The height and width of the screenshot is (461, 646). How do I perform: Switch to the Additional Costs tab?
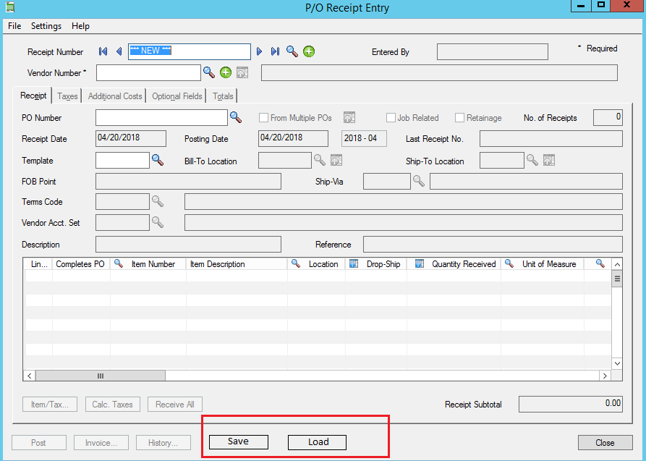coord(115,96)
